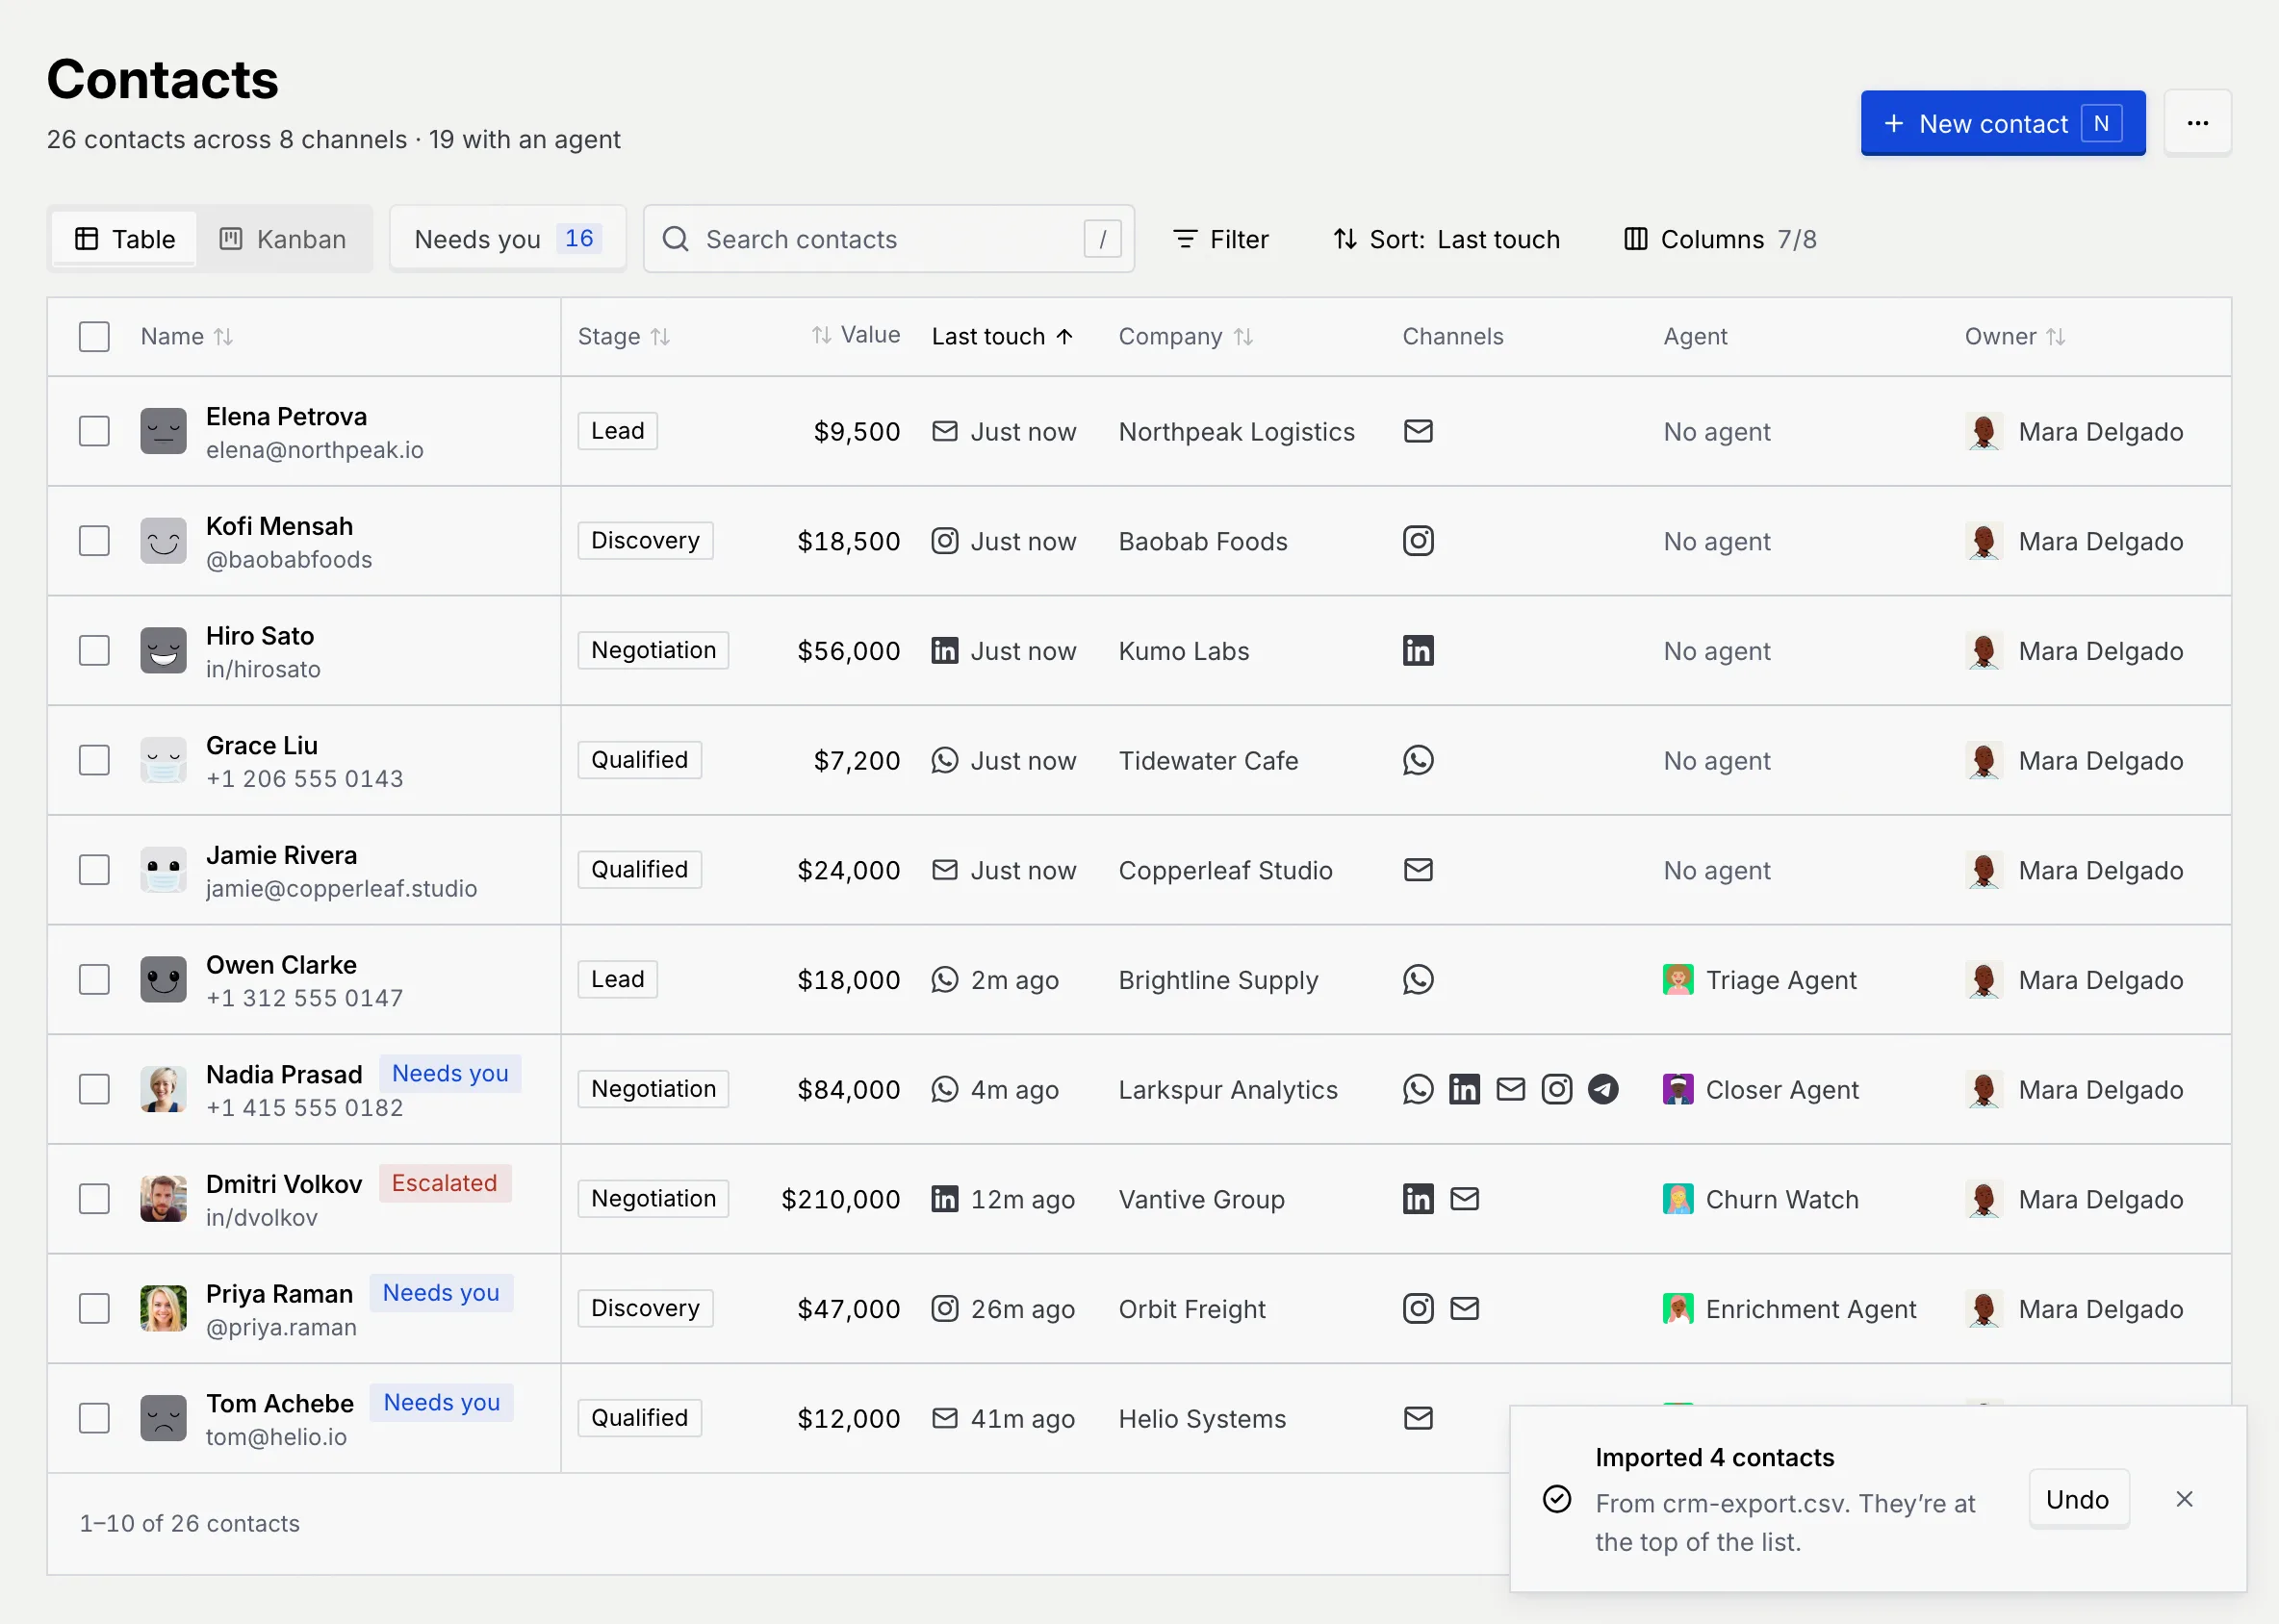The image size is (2279, 1624).
Task: Tick Owen Clarke's checkbox
Action: 94,979
